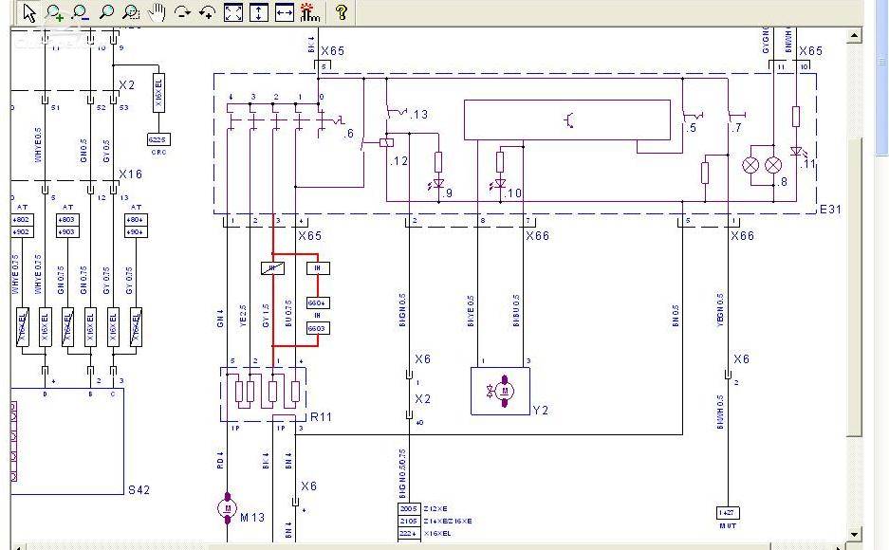Fit the diagram to window width
This screenshot has height=550, width=889.
point(284,12)
